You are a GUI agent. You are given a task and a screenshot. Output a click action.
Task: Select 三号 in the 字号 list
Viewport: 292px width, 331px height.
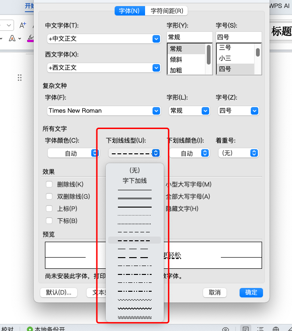[235, 48]
